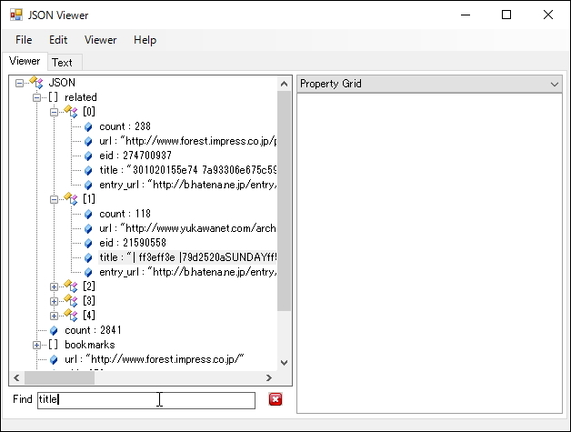Click the root JSON object icon
571x432 pixels.
click(36, 83)
